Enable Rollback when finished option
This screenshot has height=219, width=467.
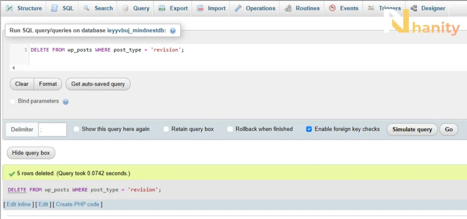pos(230,129)
